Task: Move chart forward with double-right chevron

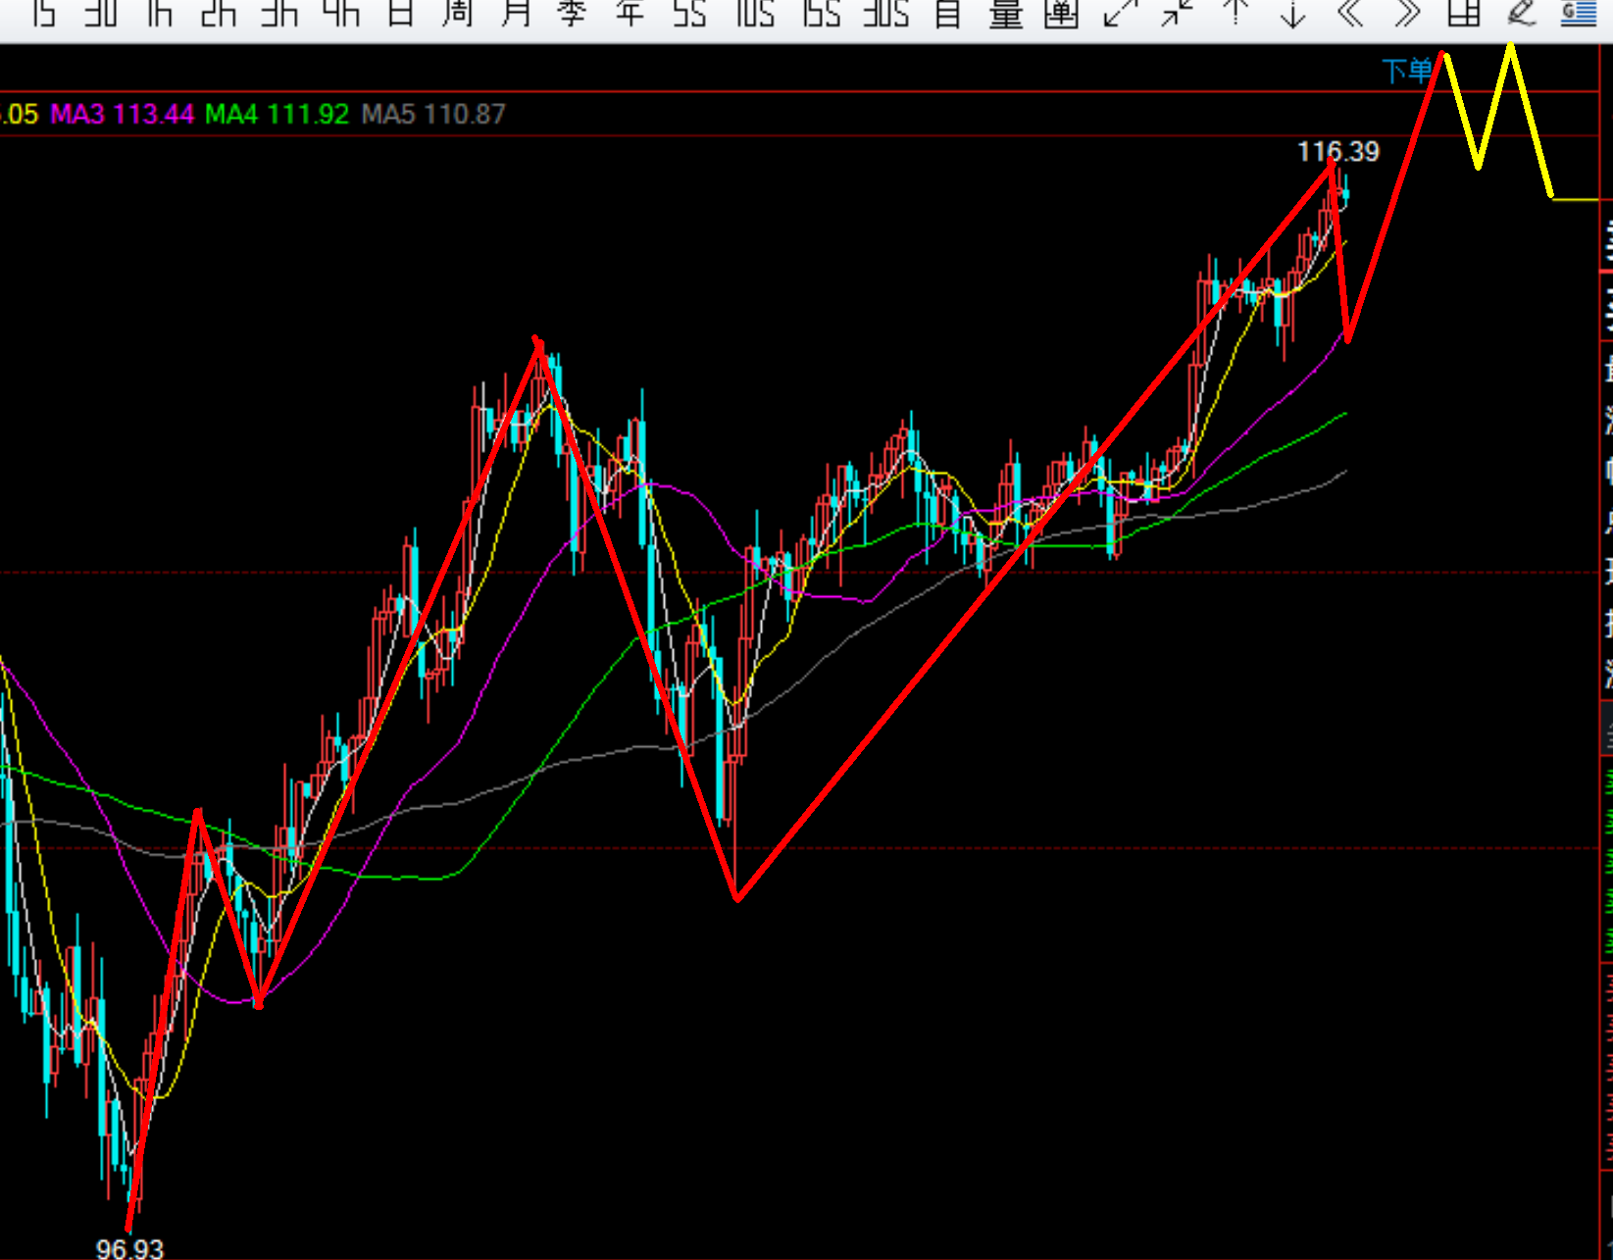Action: pos(1407,14)
